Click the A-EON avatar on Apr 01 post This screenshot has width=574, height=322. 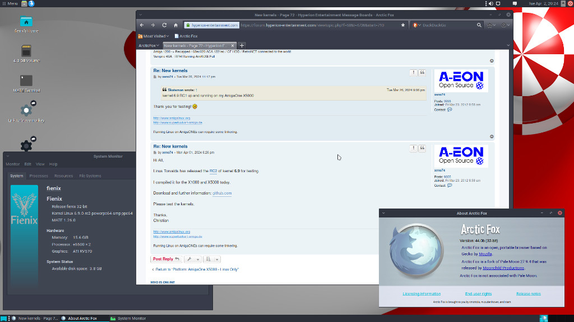461,157
